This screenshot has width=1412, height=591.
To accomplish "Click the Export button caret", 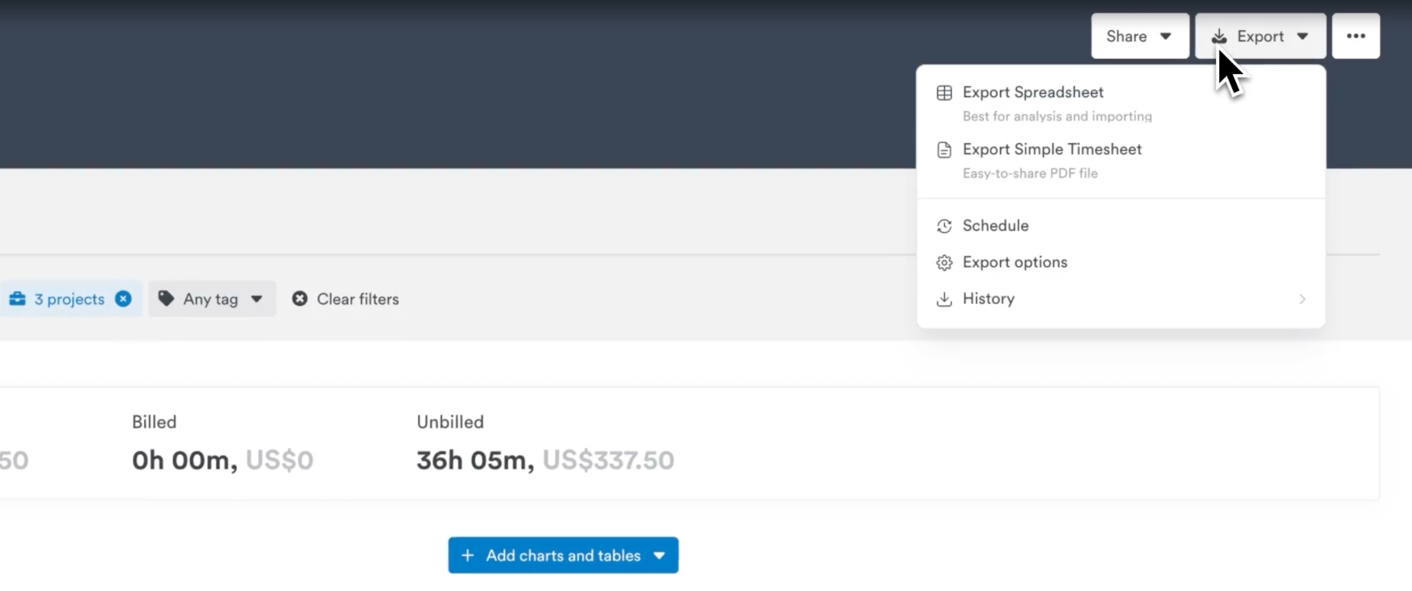I will 1302,36.
